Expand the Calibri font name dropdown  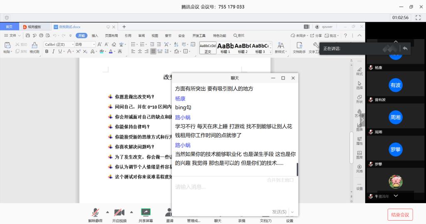coord(73,45)
